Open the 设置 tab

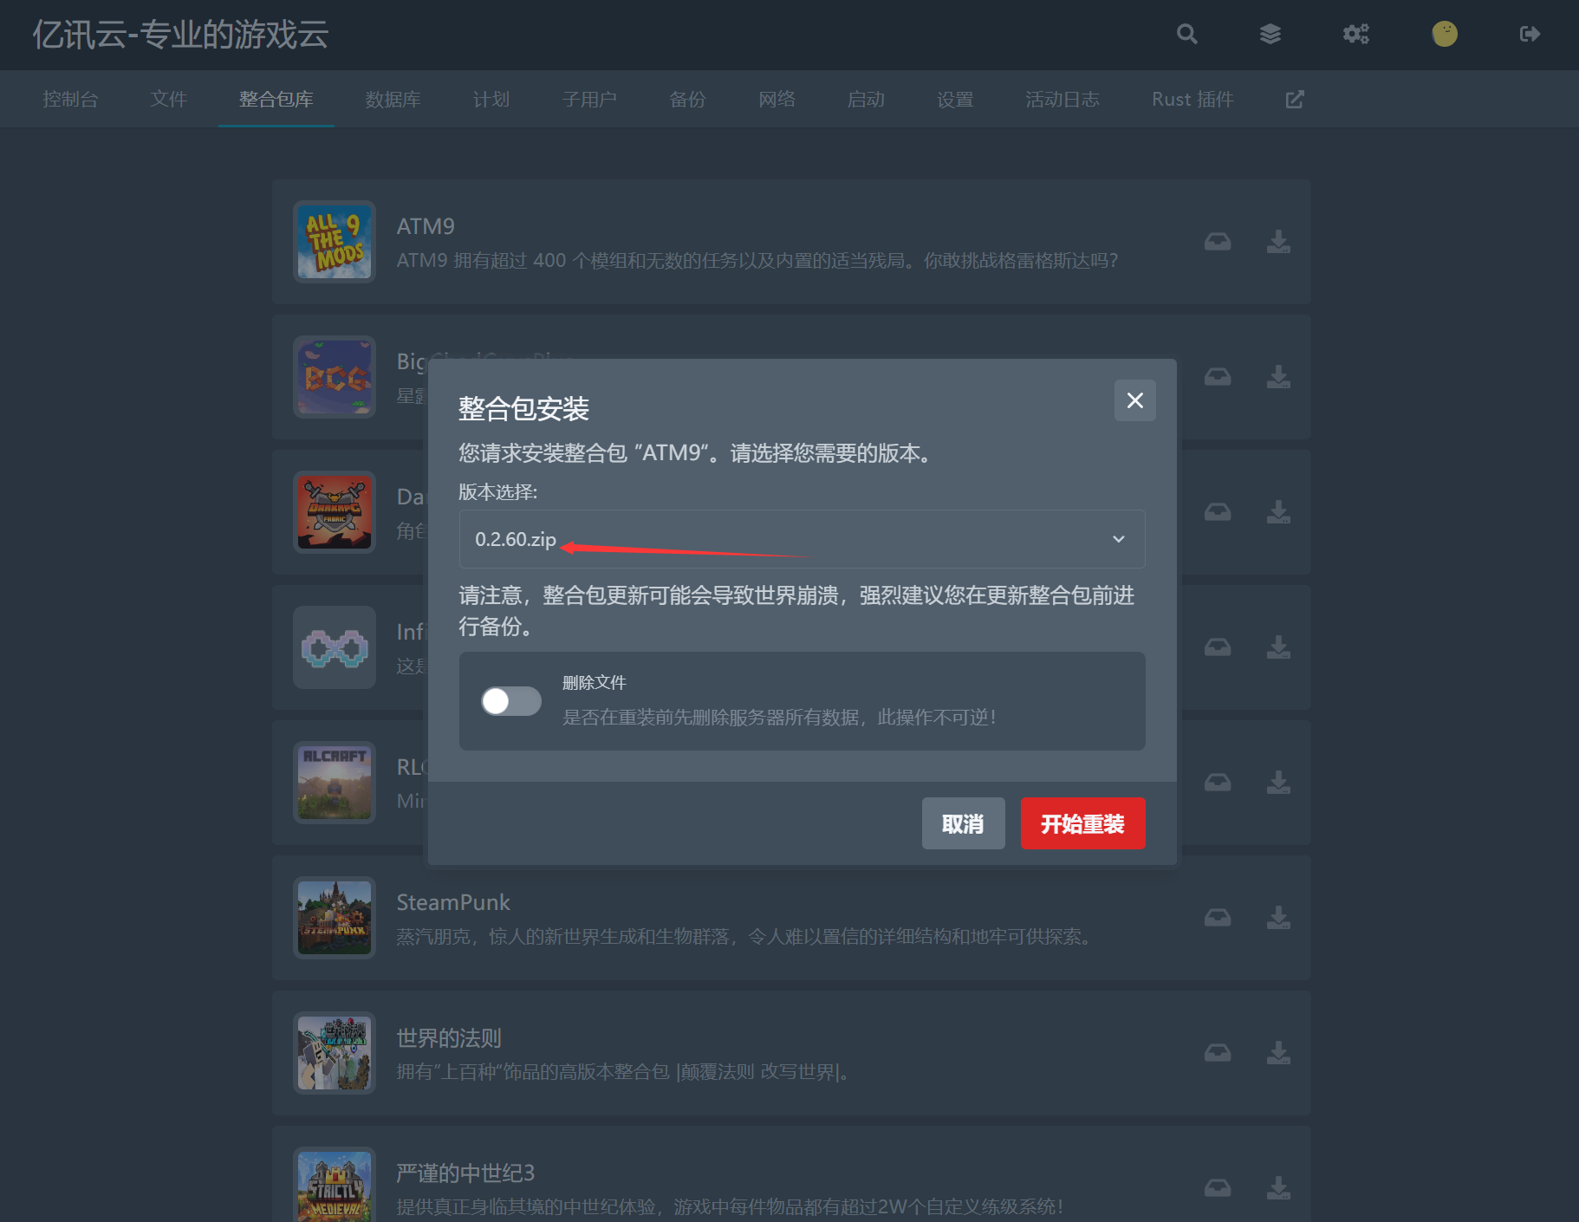(955, 100)
